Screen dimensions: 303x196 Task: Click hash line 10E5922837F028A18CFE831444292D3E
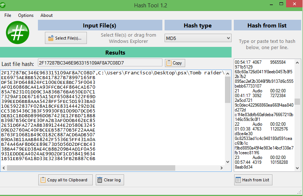48,106
